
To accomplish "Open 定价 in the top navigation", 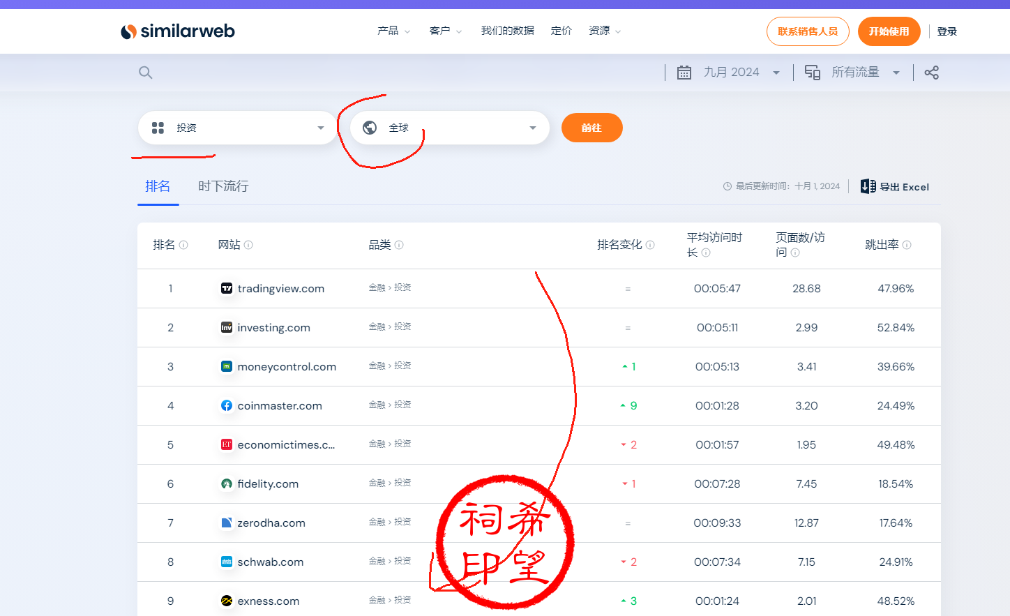I will point(561,31).
